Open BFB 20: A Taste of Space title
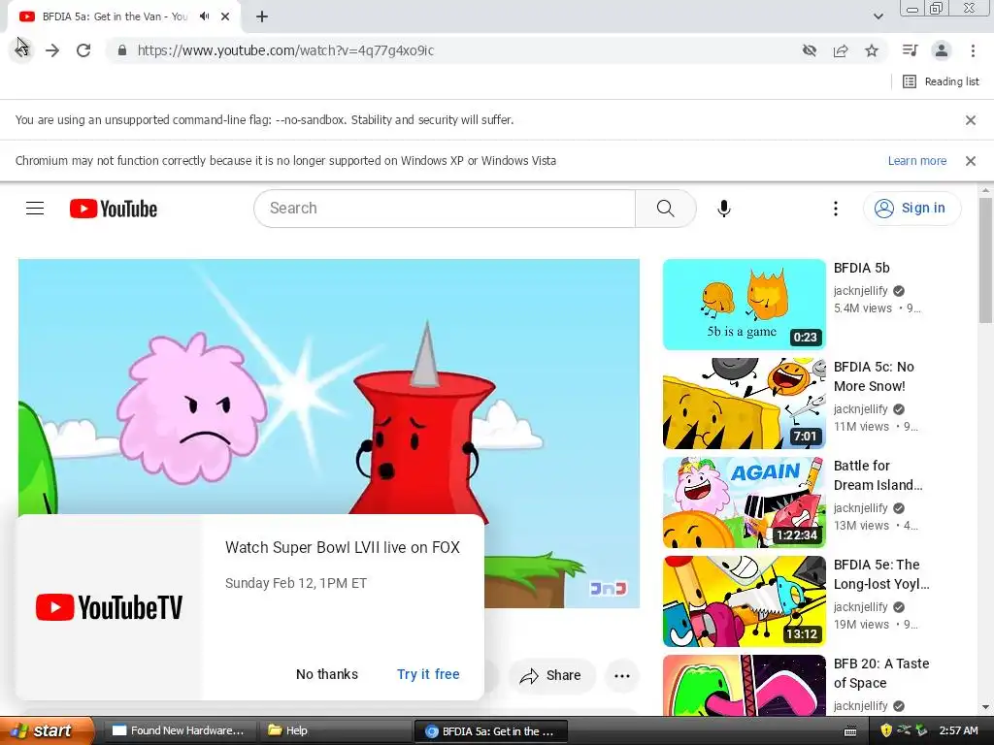Viewport: 994px width, 745px height. click(881, 673)
